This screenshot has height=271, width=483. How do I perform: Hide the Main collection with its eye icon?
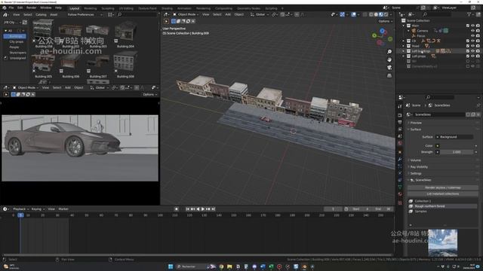point(473,26)
